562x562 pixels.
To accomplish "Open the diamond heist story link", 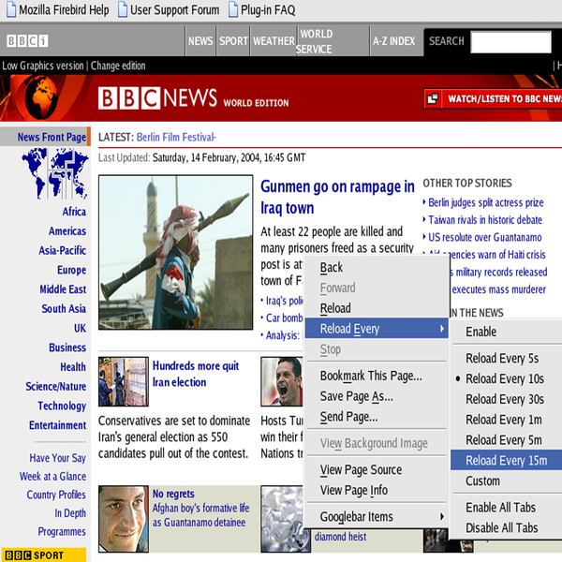I will tap(341, 537).
